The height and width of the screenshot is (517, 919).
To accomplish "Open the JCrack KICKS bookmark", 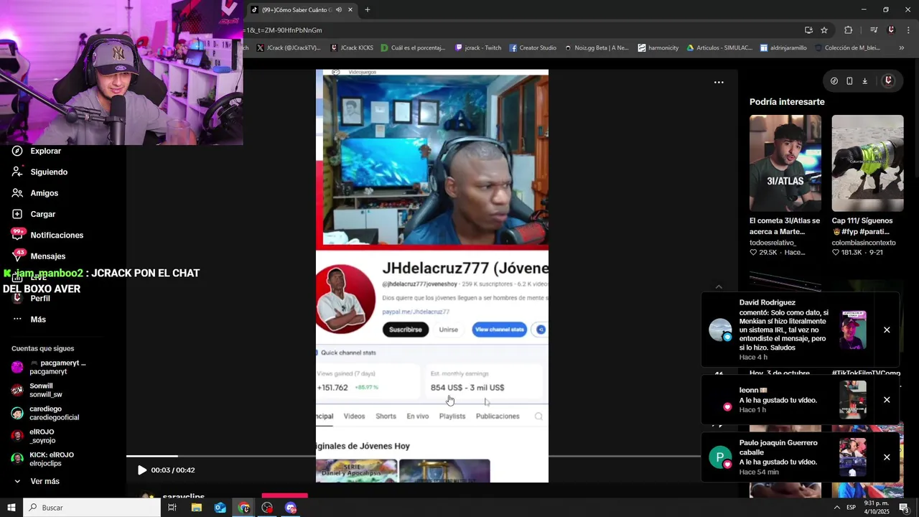I will click(352, 48).
